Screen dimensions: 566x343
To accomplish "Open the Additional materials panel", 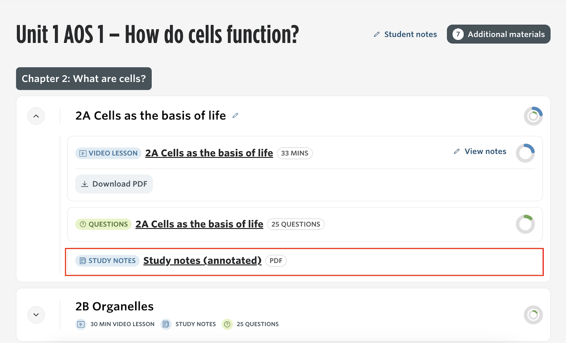I will tap(498, 34).
